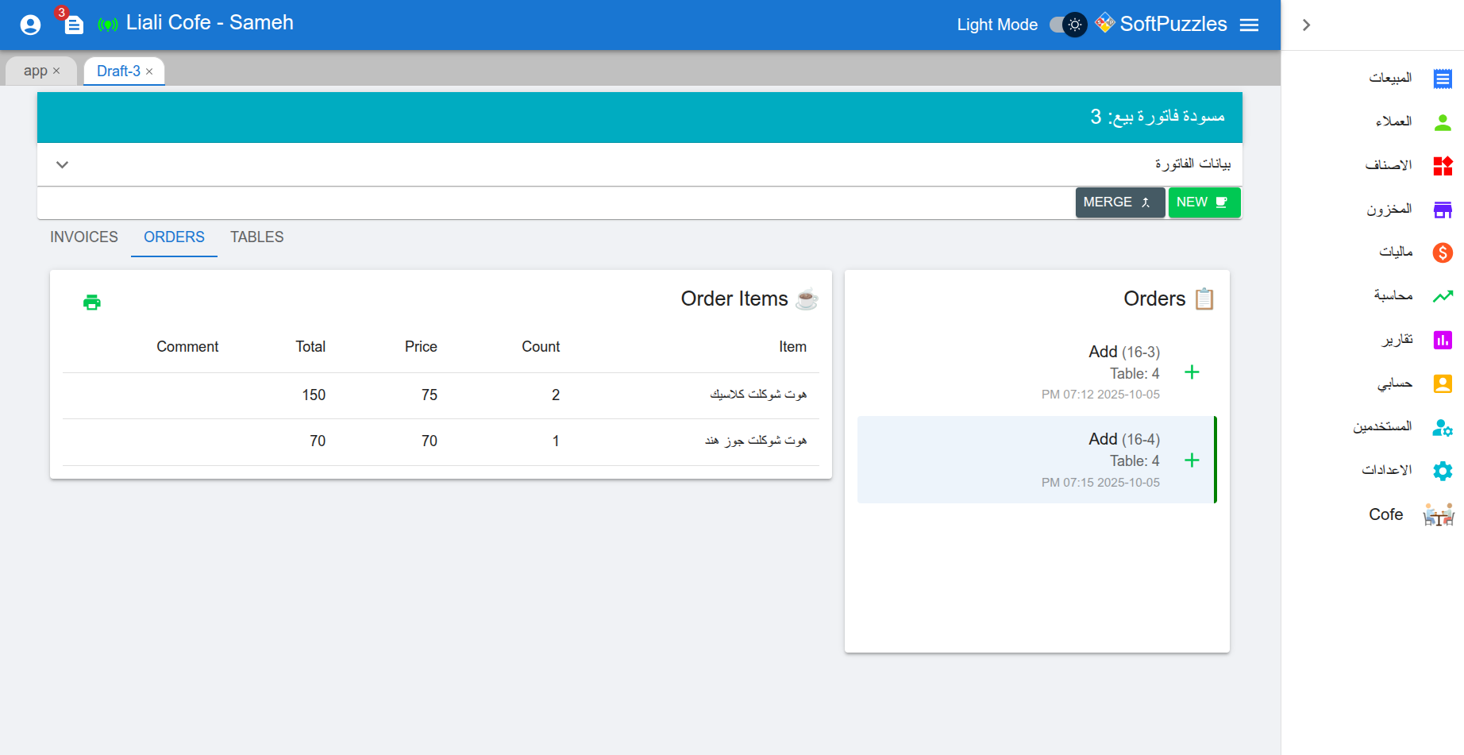This screenshot has height=755, width=1464.
Task: Switch to the INVOICES tab
Action: point(84,237)
